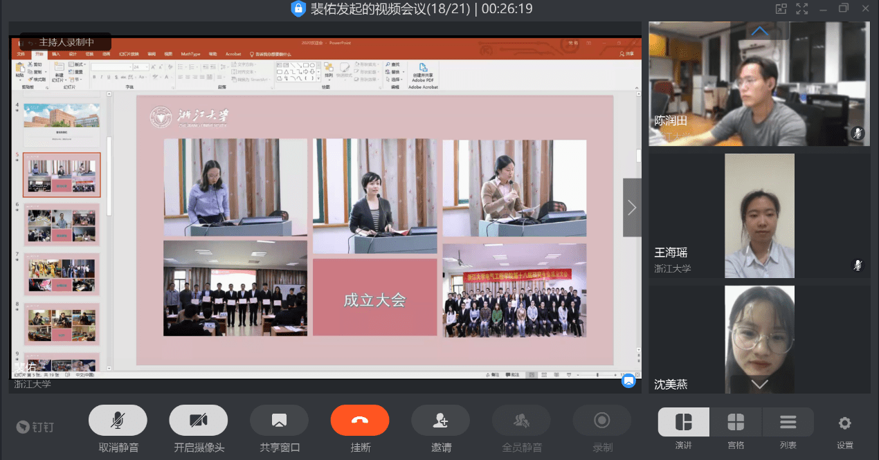Viewport: 879px width, 460px height.
Task: Select the Format Painter icon in PowerPoint ribbon
Action: (30, 77)
